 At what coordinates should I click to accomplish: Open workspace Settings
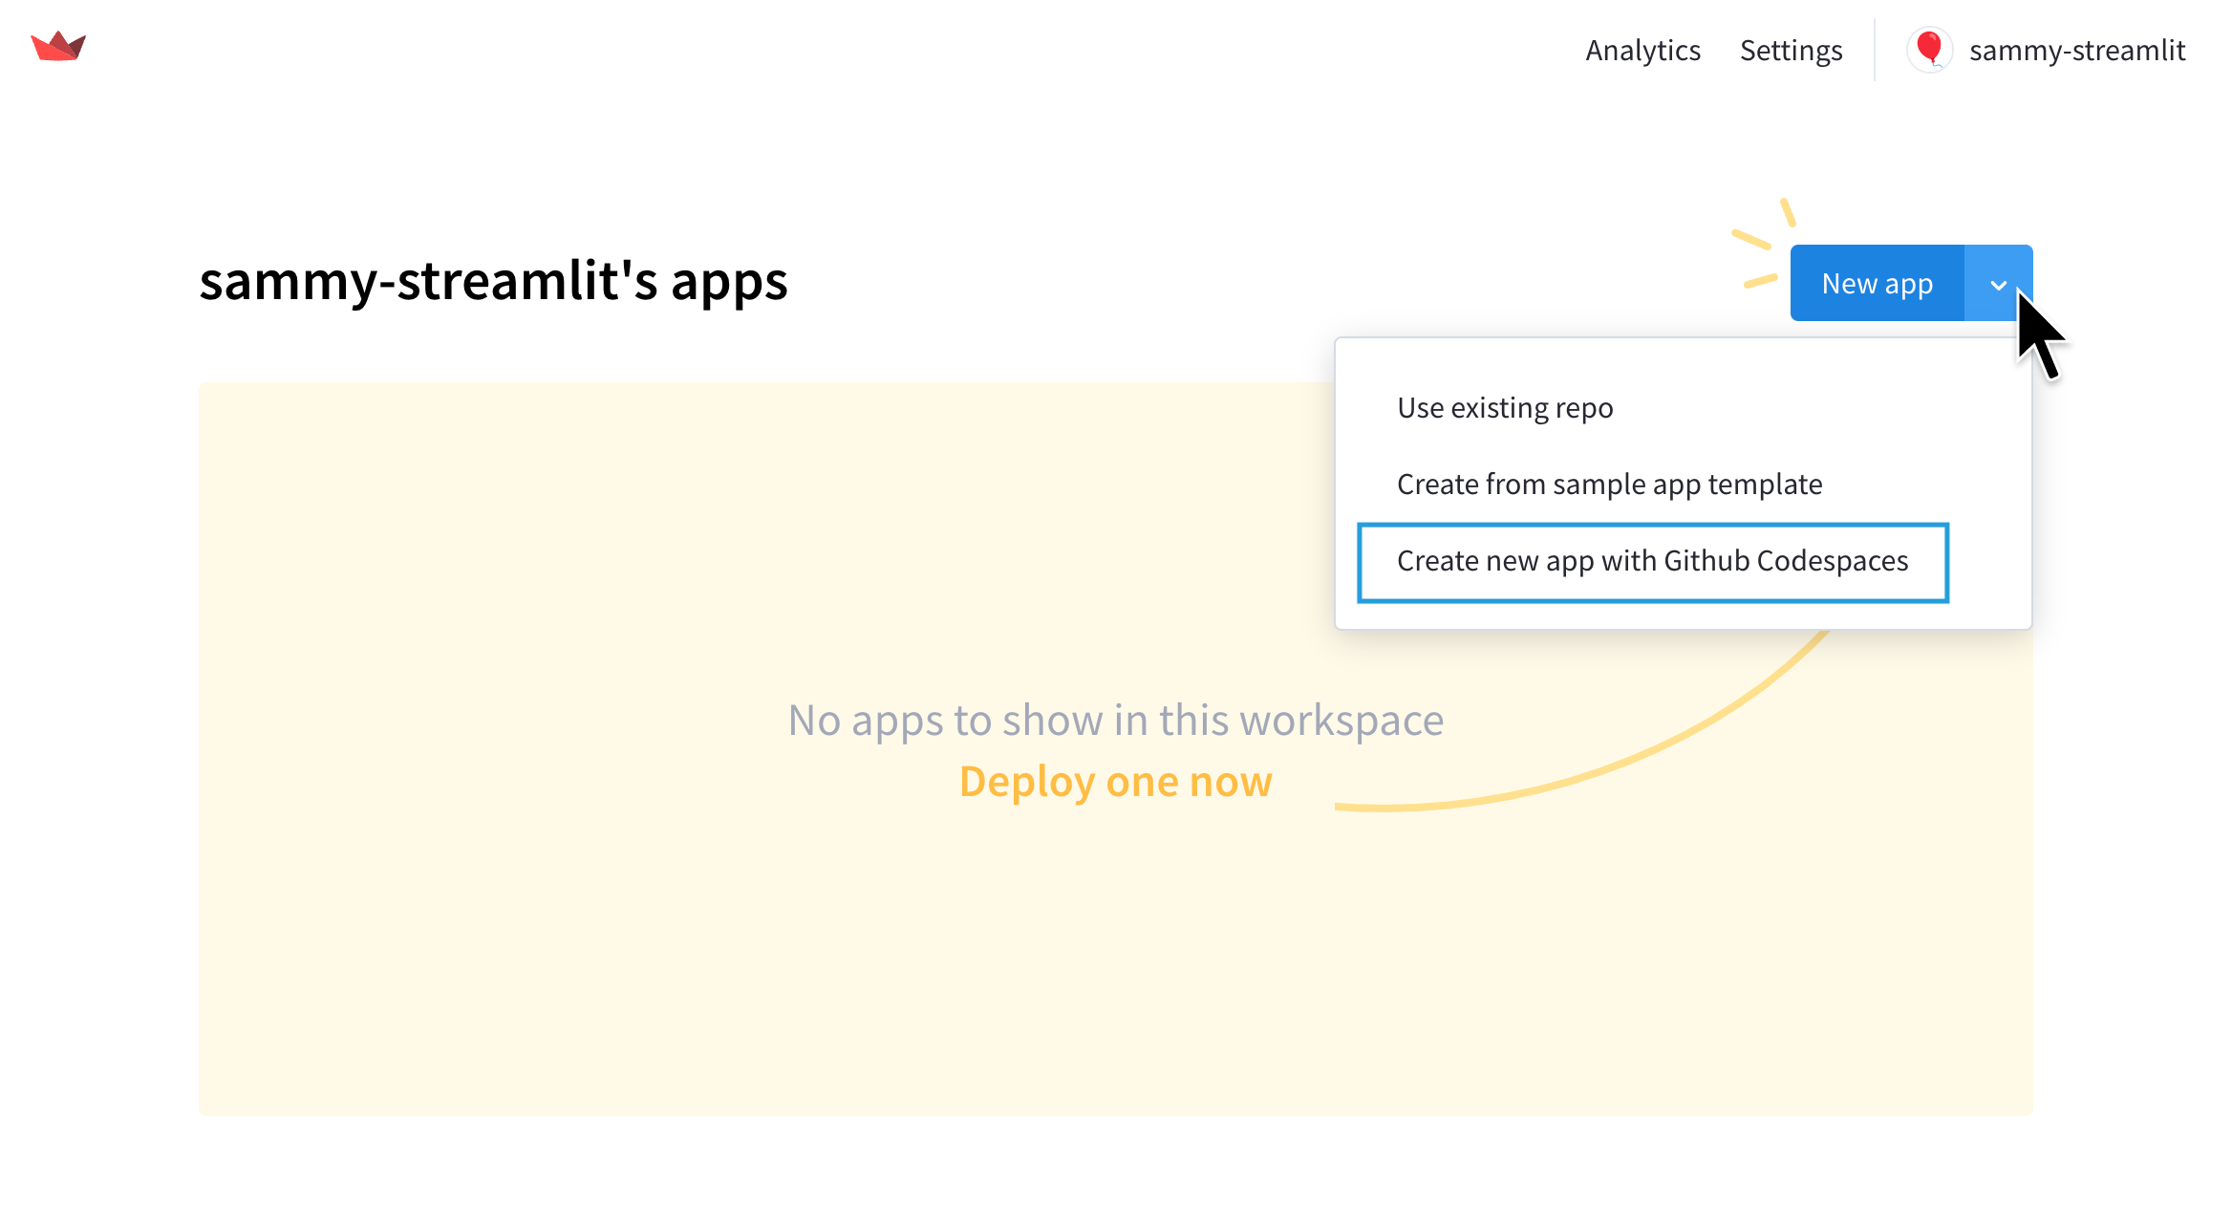[1792, 49]
